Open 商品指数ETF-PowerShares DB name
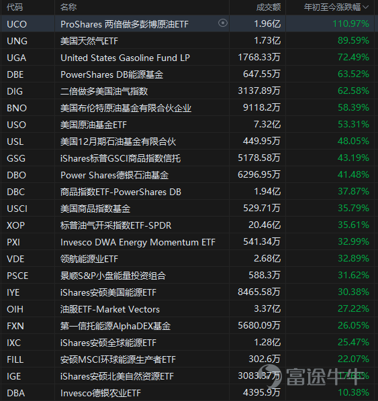The height and width of the screenshot is (401, 378). pyautogui.click(x=121, y=192)
